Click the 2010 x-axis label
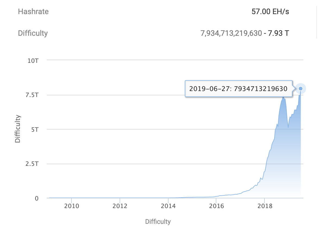Viewport: 318px width, 239px height. tap(71, 206)
